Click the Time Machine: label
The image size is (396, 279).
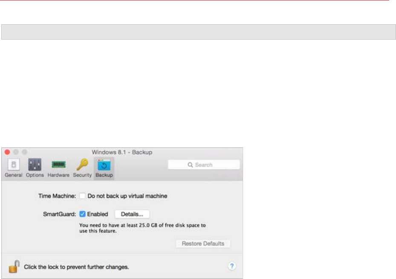(57, 196)
